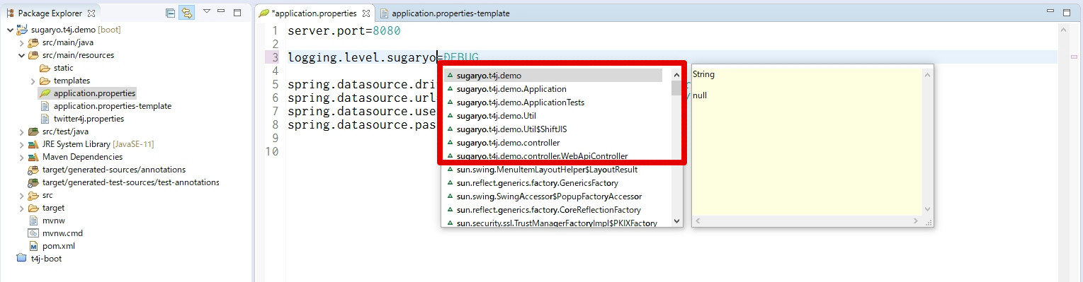Click the pom.xml Maven file icon
This screenshot has width=1083, height=282.
click(33, 246)
